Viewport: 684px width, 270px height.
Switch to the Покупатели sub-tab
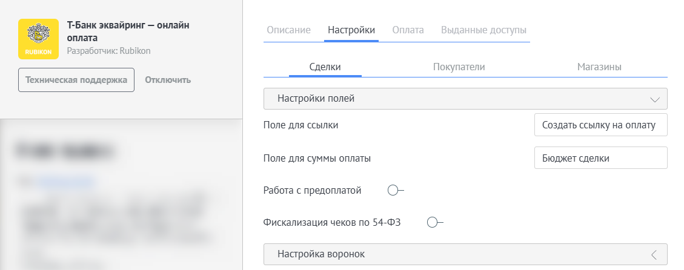click(x=459, y=67)
